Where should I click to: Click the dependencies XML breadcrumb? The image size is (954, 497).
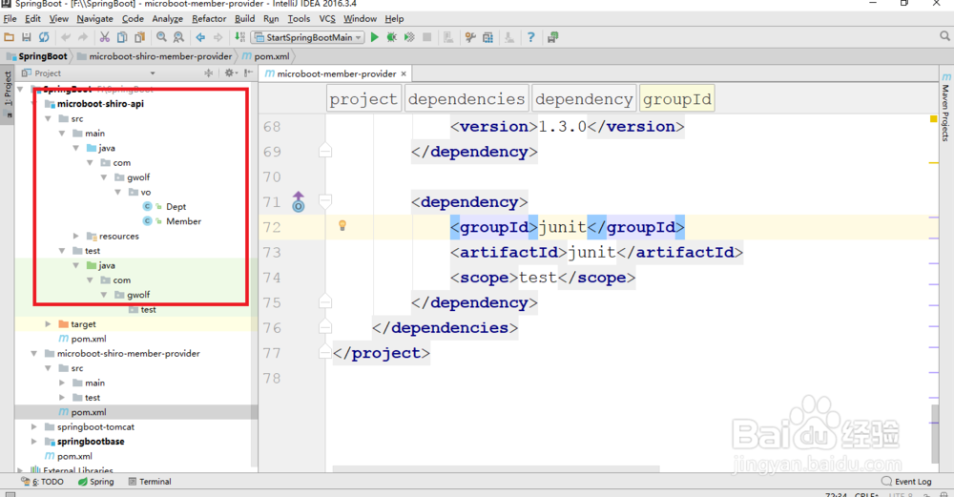(467, 99)
